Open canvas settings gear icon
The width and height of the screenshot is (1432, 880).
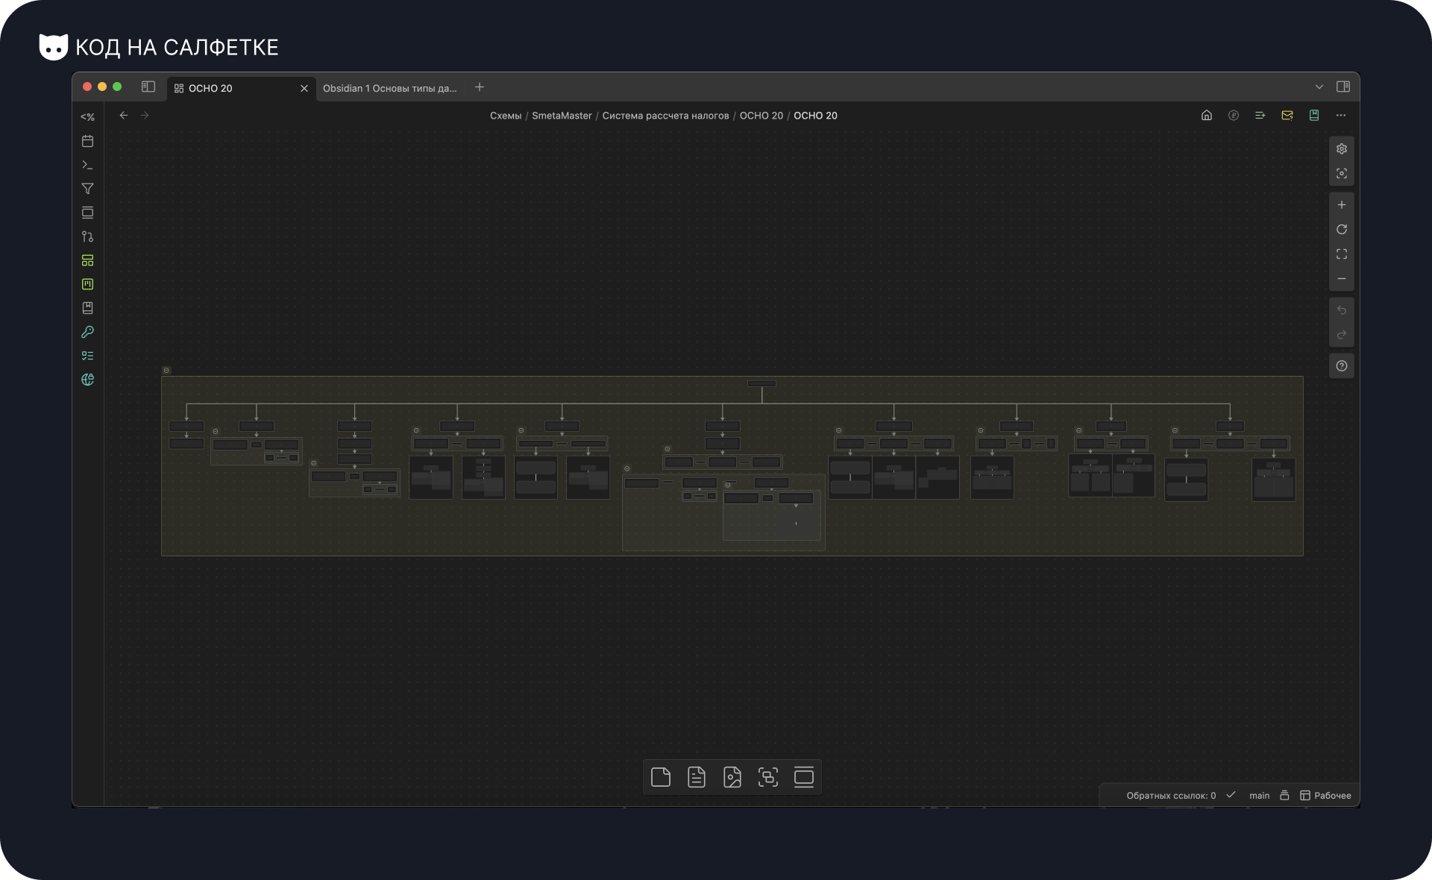click(x=1341, y=149)
